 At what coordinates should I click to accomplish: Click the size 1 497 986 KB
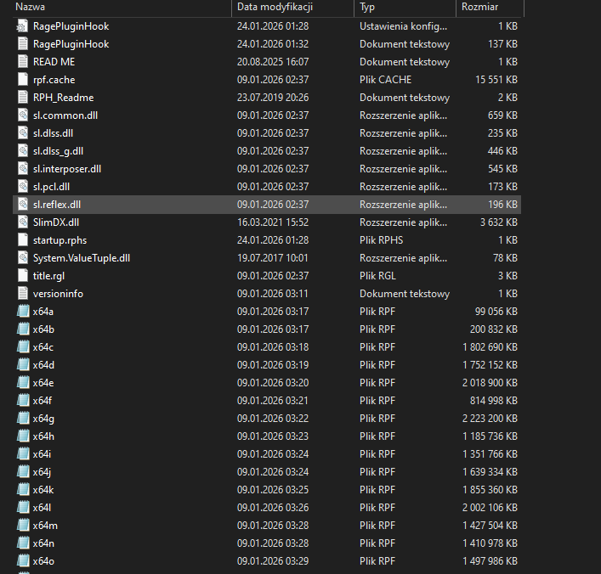pyautogui.click(x=490, y=561)
